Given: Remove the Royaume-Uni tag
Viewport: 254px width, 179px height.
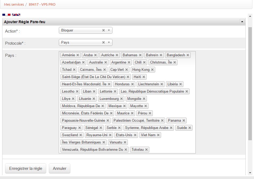Looking at the screenshot, I should (x=110, y=135).
